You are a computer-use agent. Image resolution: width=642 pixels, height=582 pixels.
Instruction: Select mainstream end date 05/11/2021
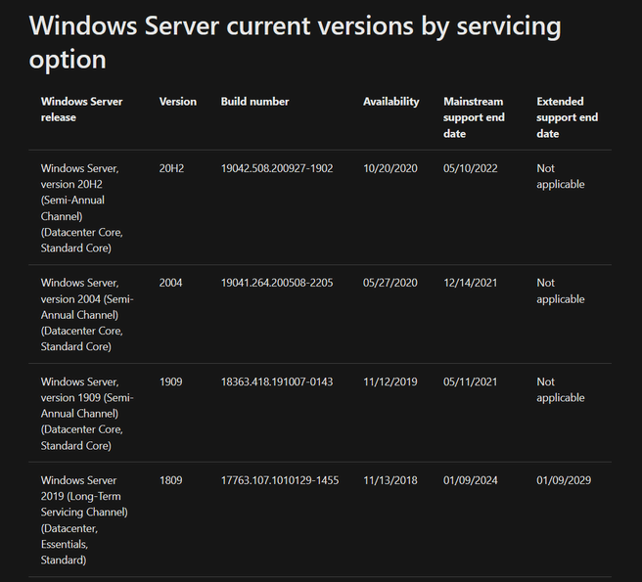[470, 381]
